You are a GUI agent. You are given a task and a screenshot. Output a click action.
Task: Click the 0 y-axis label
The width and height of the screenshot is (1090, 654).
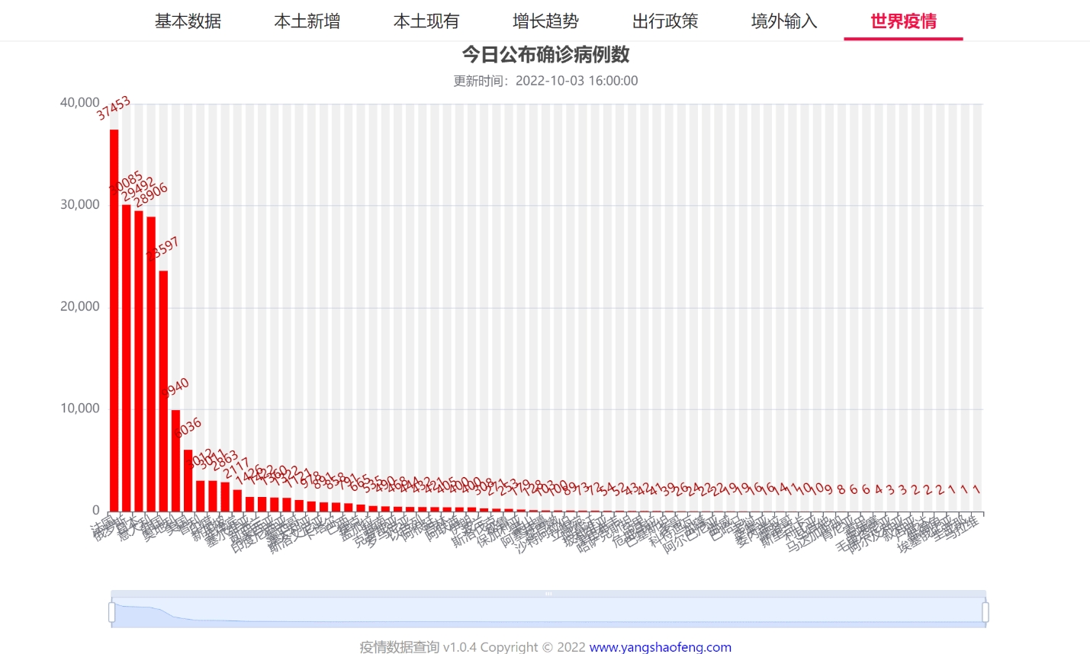click(96, 510)
